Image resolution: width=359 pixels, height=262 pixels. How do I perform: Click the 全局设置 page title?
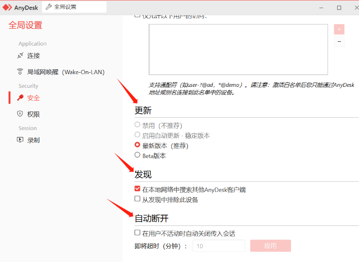click(25, 25)
